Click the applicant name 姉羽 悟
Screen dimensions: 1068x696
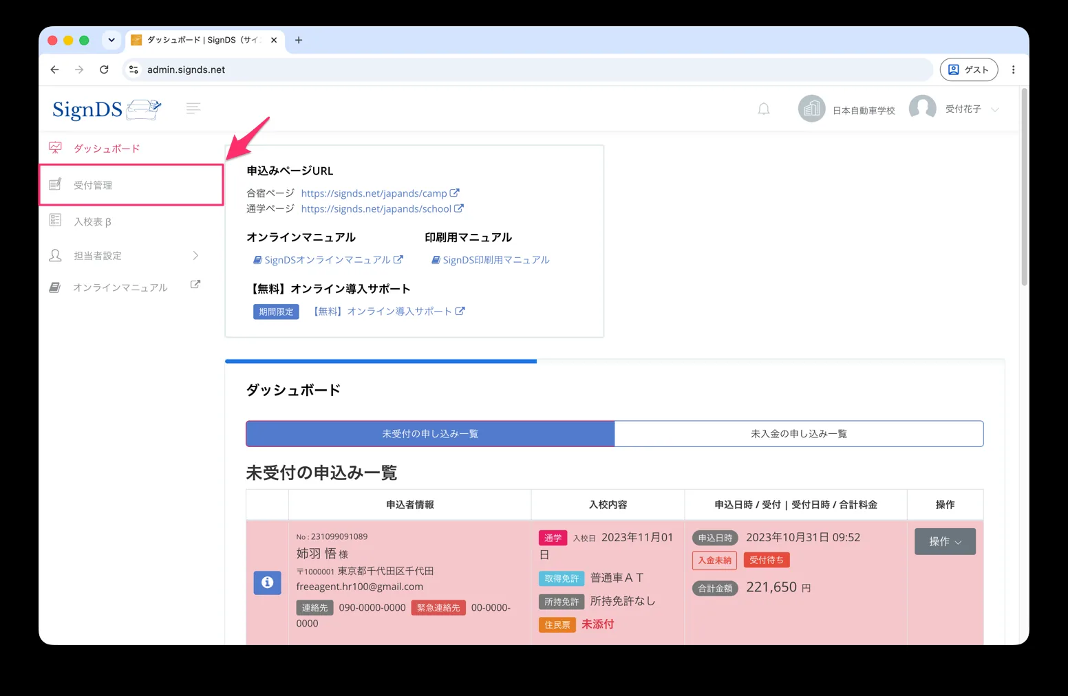[316, 554]
